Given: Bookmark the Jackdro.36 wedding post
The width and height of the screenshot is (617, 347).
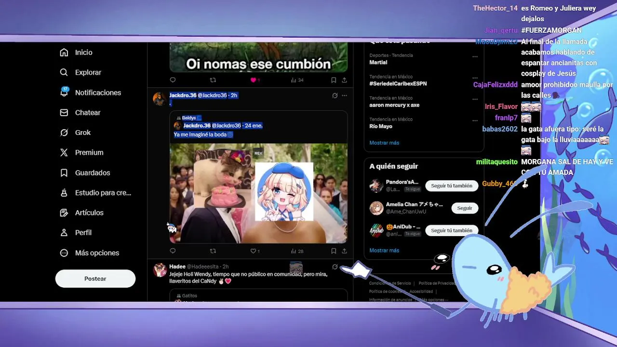Looking at the screenshot, I should tap(333, 251).
